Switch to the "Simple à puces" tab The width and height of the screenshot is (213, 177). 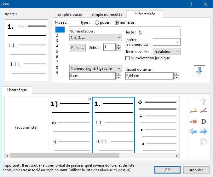pyautogui.click(x=70, y=15)
